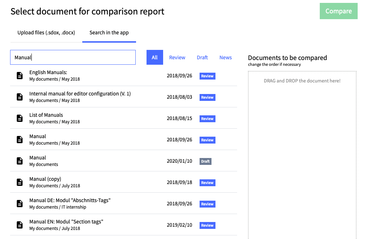Click the My documents / July 2018 path under Manual EN

pyautogui.click(x=54, y=229)
